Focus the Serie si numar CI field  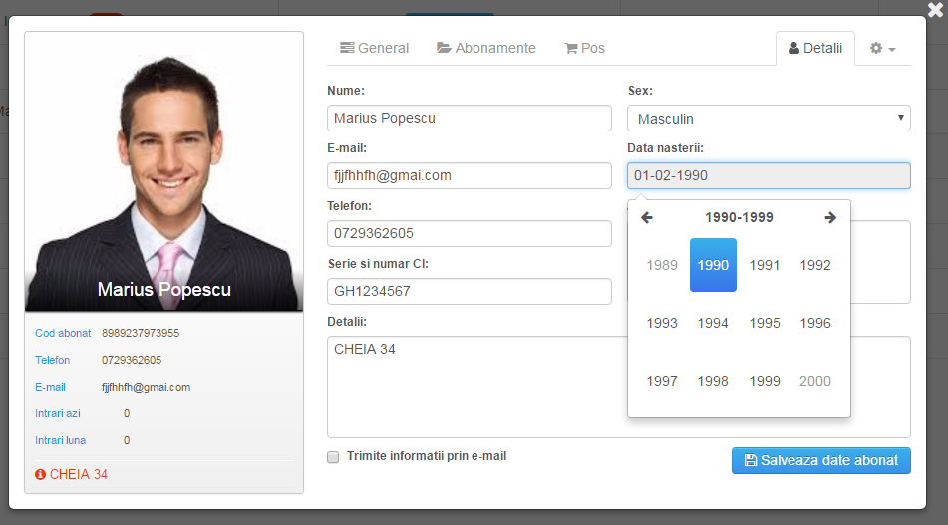[x=470, y=291]
